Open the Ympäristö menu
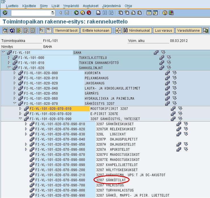Image resolution: width=210 pixels, height=198 pixels. (71, 6)
